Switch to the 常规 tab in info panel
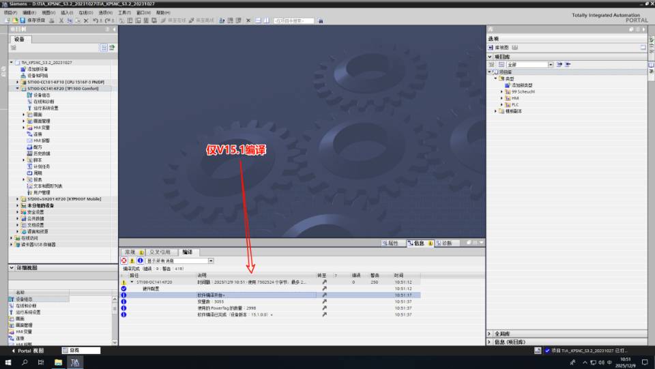The image size is (655, 369). (133, 252)
